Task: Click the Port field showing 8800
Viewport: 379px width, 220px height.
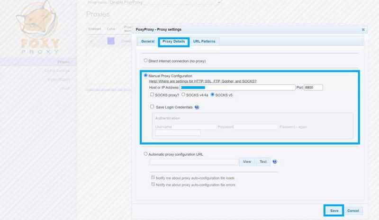Action: point(313,88)
